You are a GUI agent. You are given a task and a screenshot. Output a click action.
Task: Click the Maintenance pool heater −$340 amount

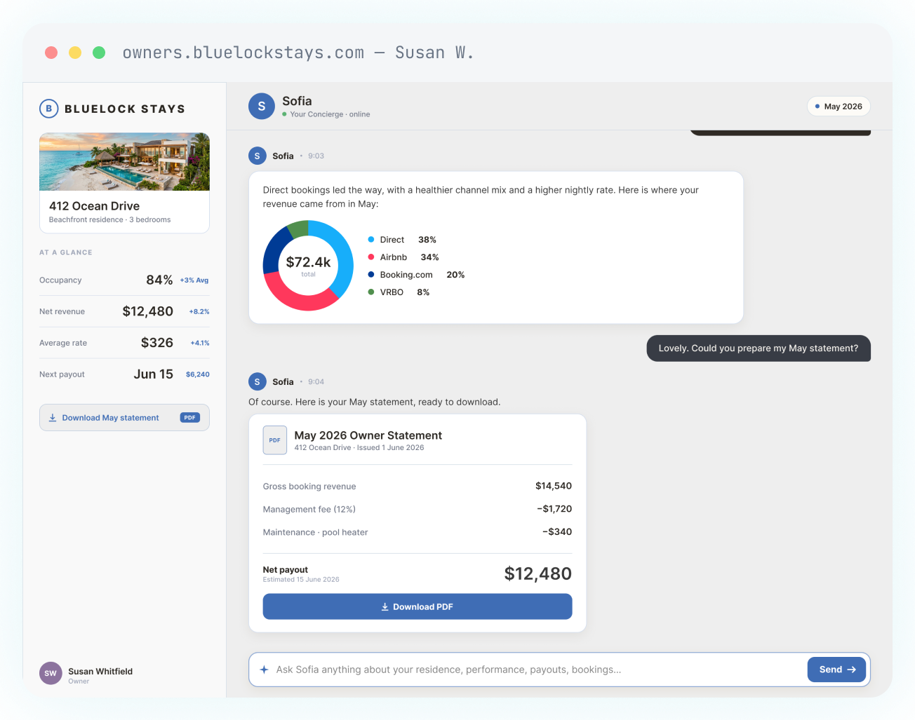click(x=557, y=532)
